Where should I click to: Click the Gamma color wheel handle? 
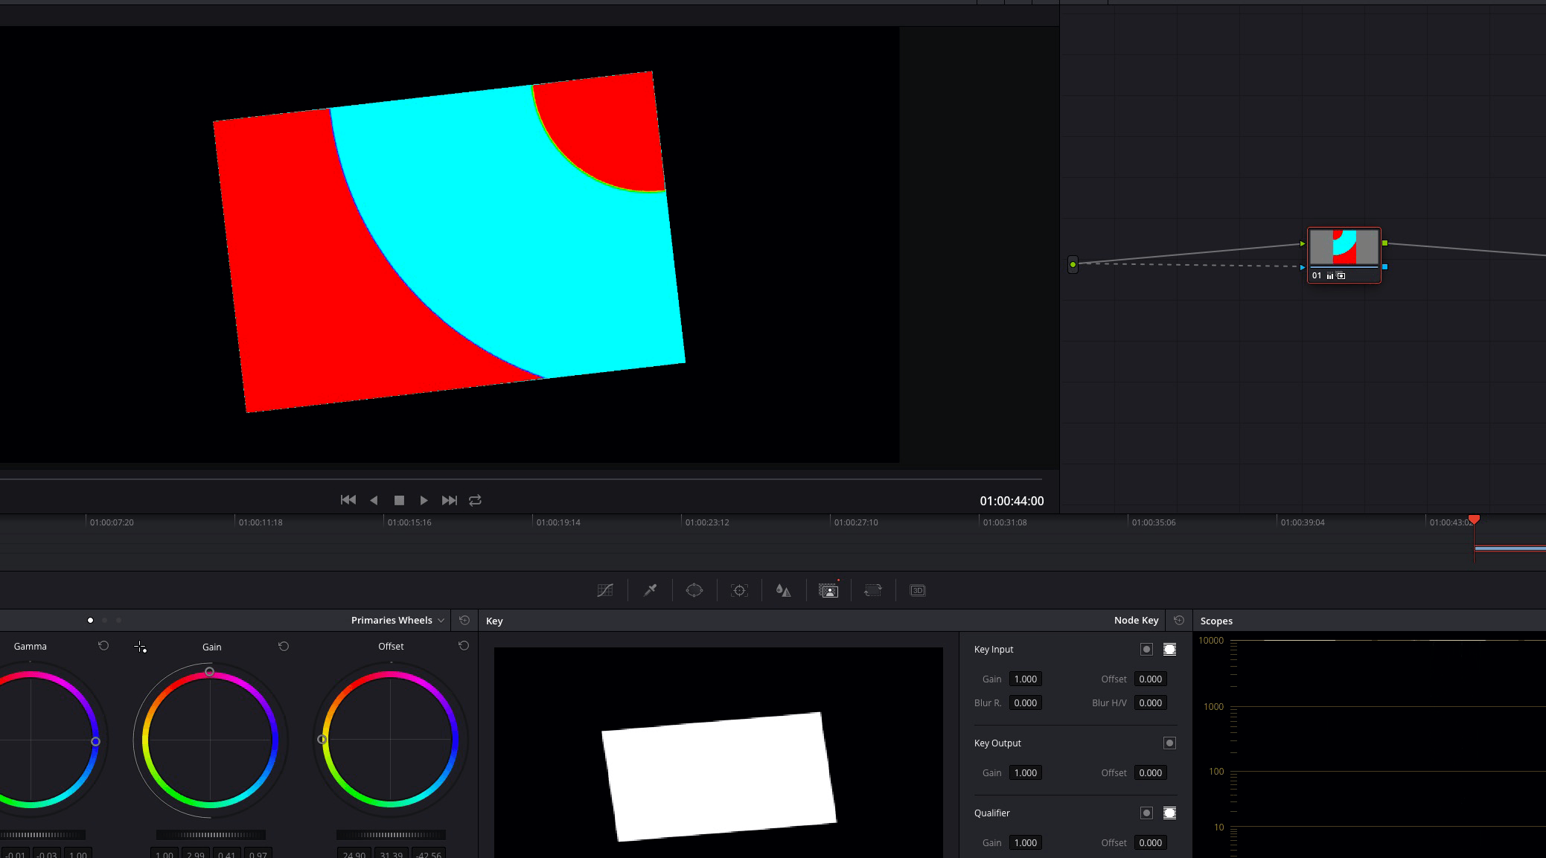(95, 741)
